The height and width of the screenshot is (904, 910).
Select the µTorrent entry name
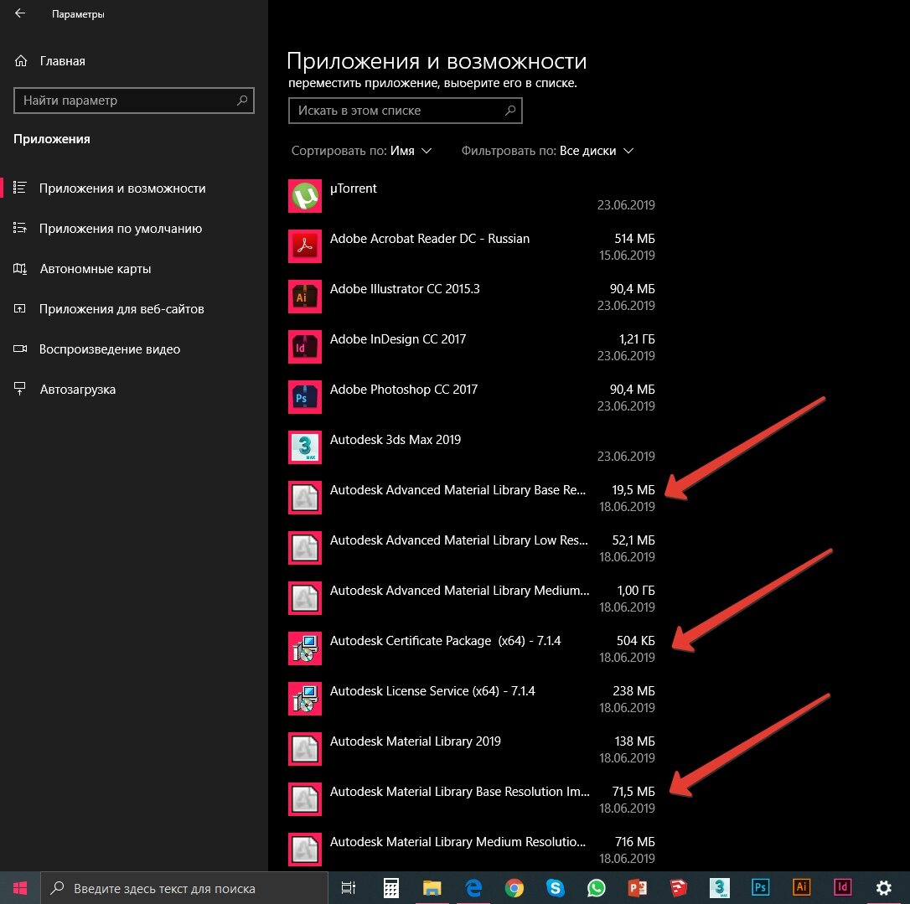pos(353,189)
